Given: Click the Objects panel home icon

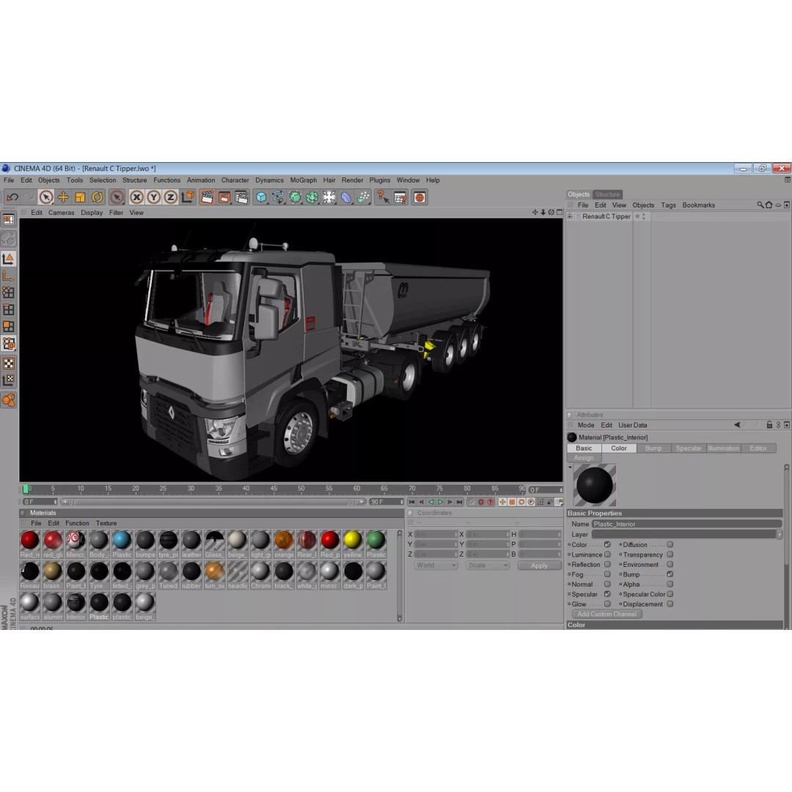Looking at the screenshot, I should click(769, 205).
